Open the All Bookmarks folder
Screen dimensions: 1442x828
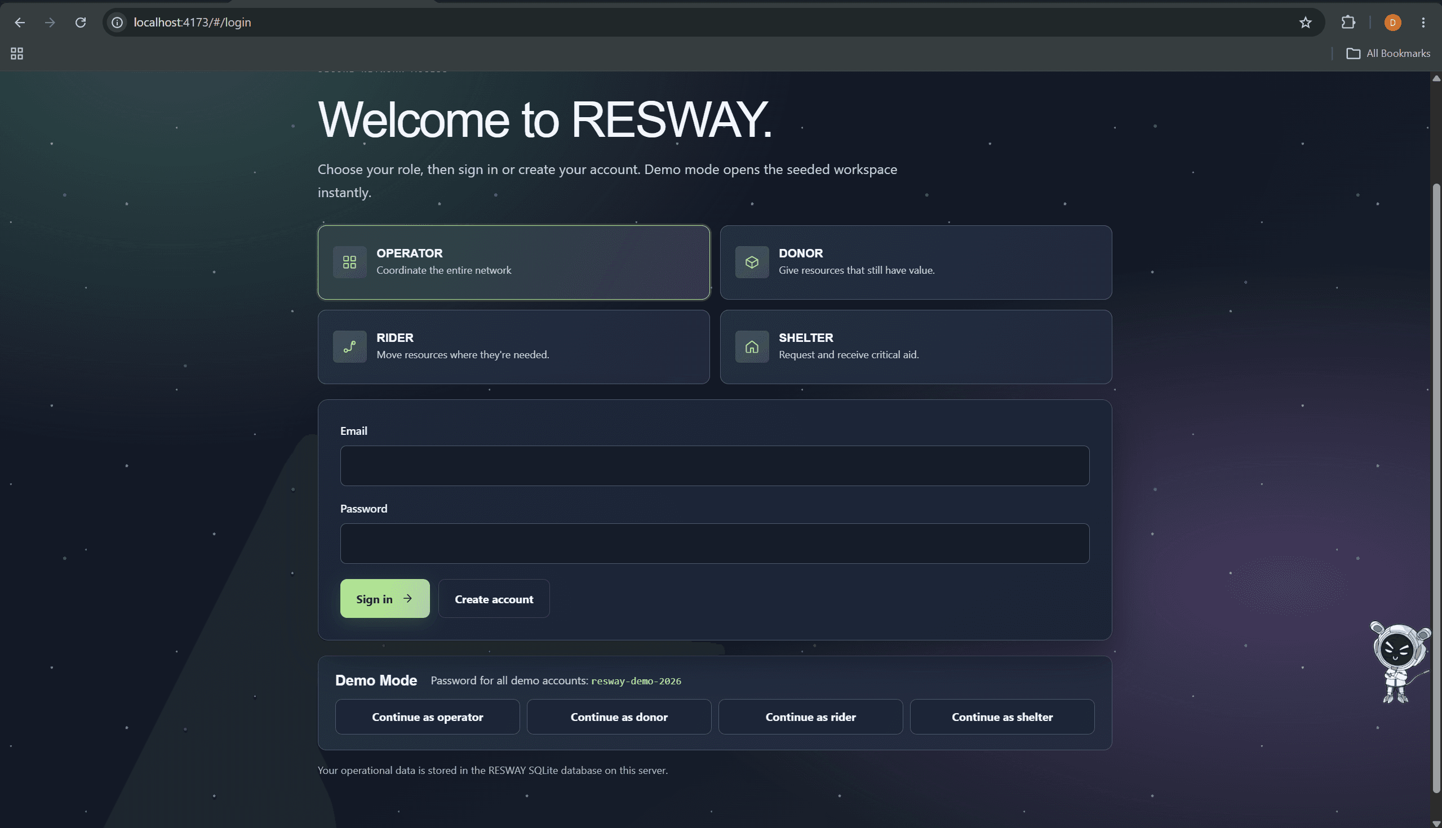click(x=1387, y=54)
